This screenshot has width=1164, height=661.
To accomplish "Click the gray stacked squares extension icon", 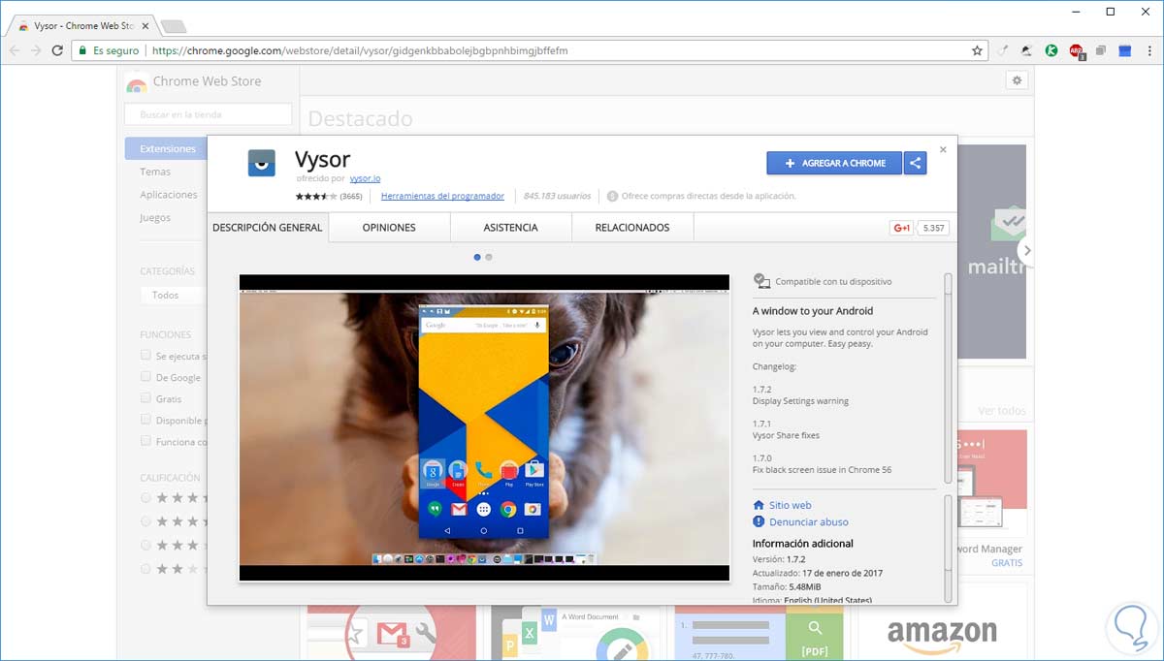I will pos(1101,50).
